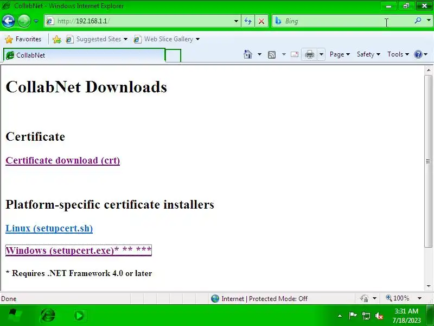The height and width of the screenshot is (326, 434).
Task: Click the privacy/security lock status icon
Action: point(364,298)
